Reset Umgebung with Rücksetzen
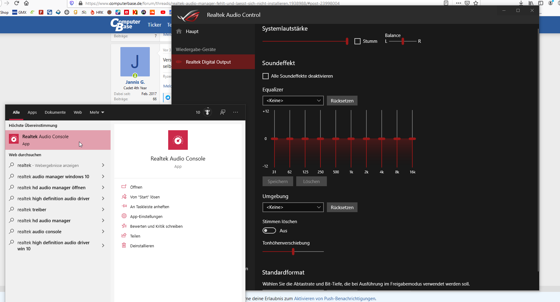Viewport: 560px width, 302px height. click(x=342, y=207)
